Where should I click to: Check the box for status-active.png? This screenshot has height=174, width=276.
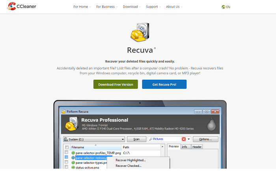click(66, 167)
